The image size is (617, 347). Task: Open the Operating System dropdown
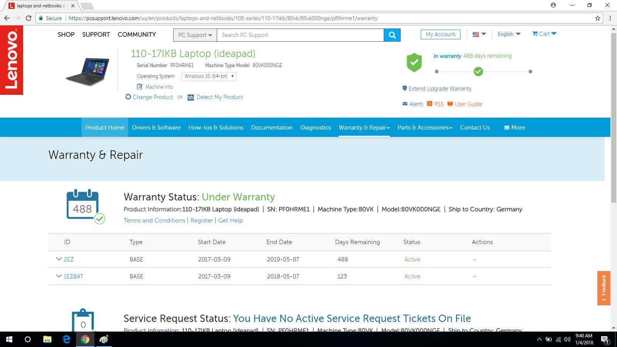click(209, 76)
